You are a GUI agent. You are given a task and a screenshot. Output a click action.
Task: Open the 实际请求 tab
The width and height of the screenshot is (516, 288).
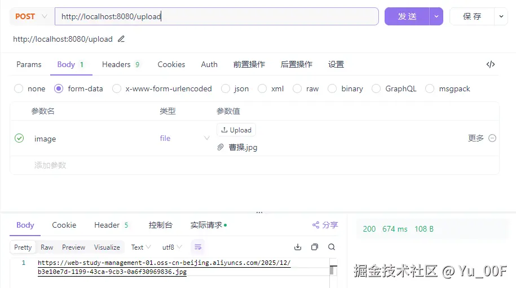tap(209, 225)
